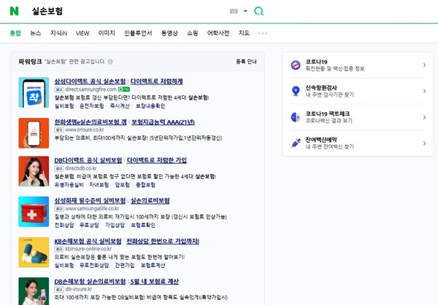
Task: Open the 가입상담 sublink
Action: [115, 225]
